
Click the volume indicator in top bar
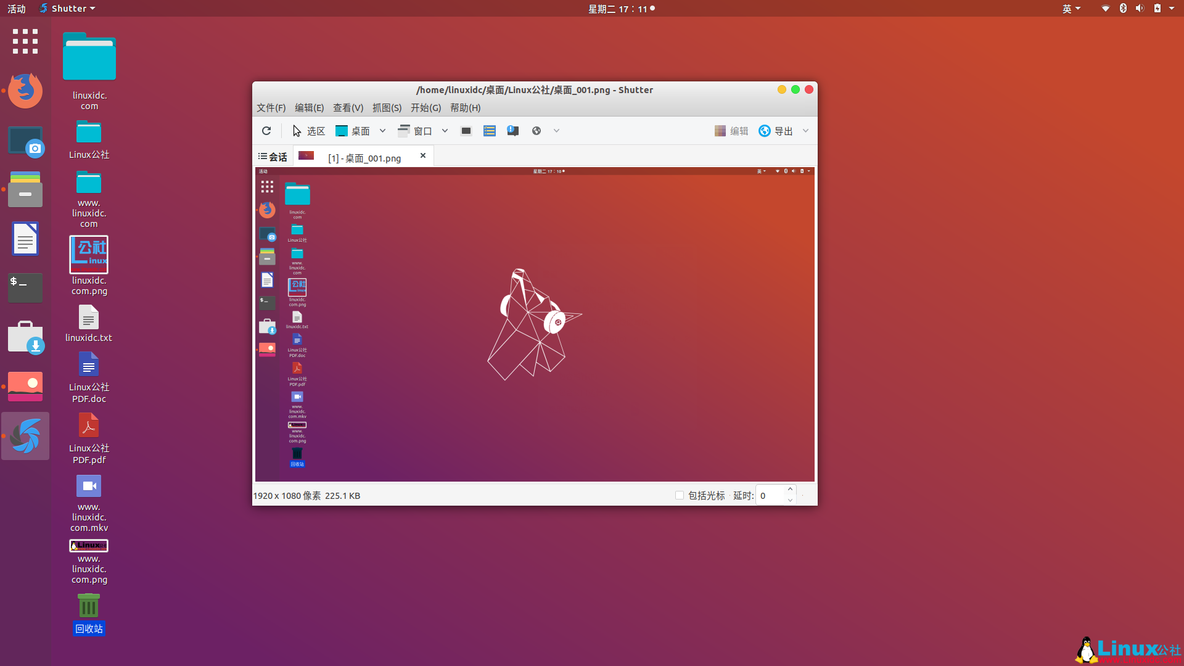click(1140, 9)
